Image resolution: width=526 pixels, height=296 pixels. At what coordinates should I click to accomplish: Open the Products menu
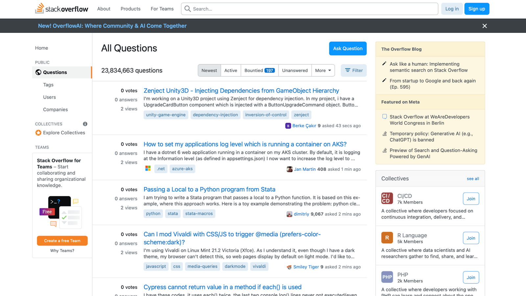[131, 9]
